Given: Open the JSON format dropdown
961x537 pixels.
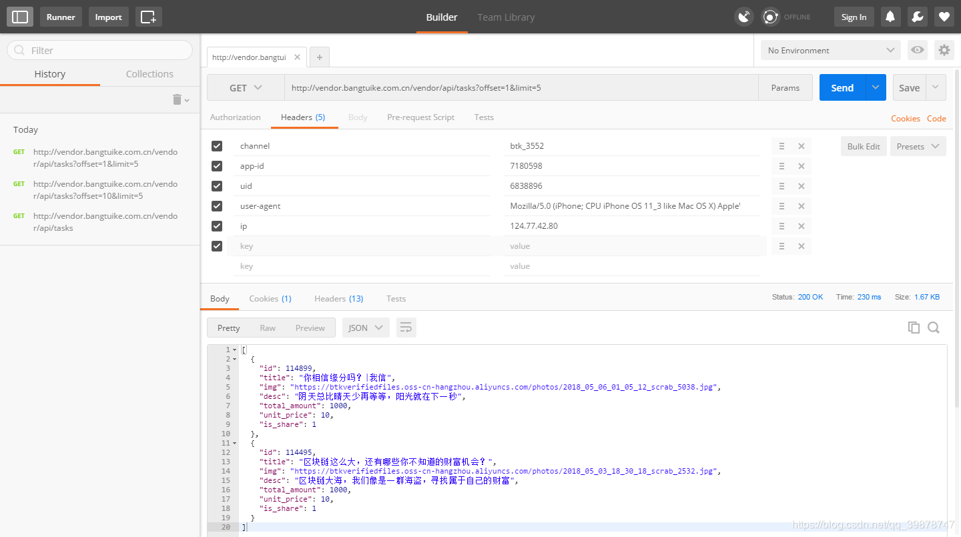Looking at the screenshot, I should point(366,328).
